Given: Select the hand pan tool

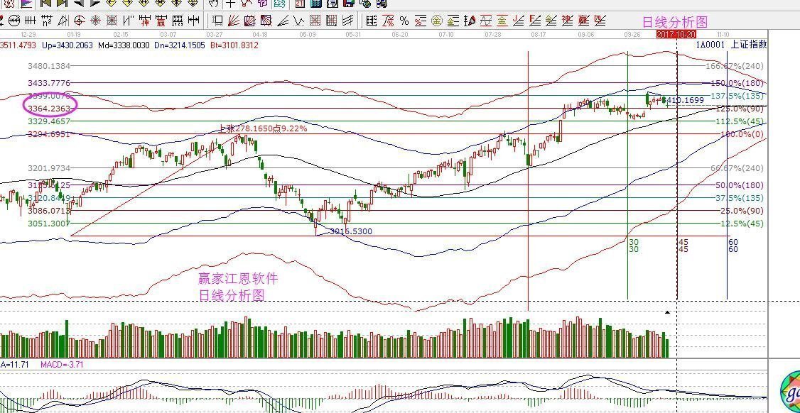Looking at the screenshot, I should [214, 4].
